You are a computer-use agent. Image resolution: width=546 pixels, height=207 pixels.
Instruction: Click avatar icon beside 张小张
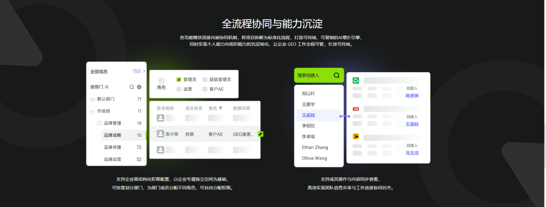[x=160, y=134]
